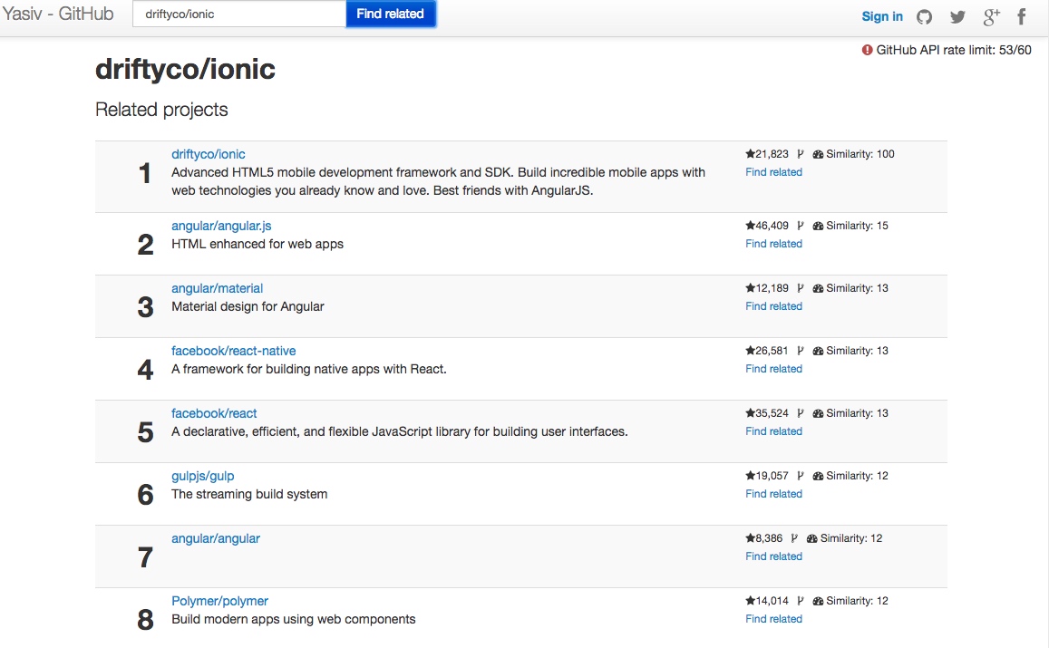Click the 35,524 star count
Screen dimensions: 1049x648
tap(772, 413)
